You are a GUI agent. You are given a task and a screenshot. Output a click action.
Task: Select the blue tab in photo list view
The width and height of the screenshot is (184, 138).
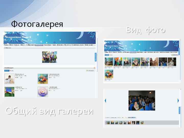coord(107,55)
